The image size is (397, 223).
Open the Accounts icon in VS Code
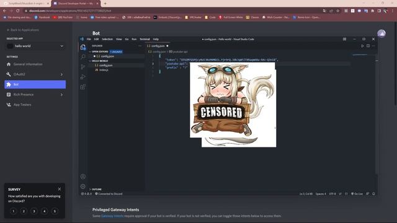click(x=83, y=177)
